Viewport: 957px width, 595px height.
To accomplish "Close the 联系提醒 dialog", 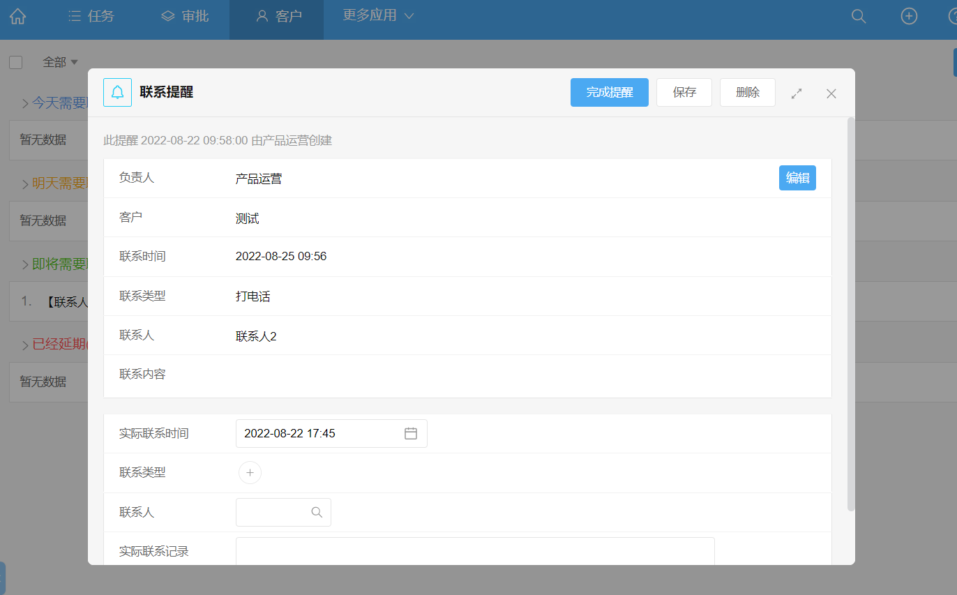I will coord(831,93).
